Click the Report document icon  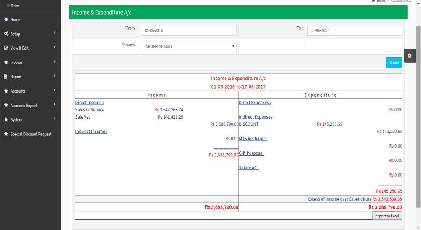tap(5, 77)
